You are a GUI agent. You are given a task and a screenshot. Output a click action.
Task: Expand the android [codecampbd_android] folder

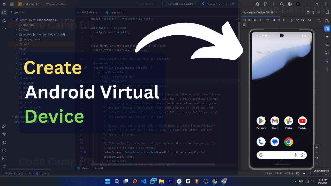click(x=16, y=34)
